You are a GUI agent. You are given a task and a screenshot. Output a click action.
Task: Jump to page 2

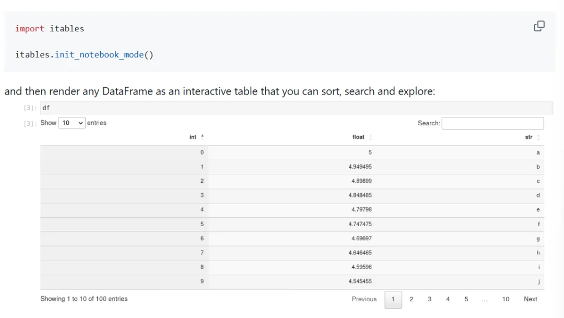[412, 299]
